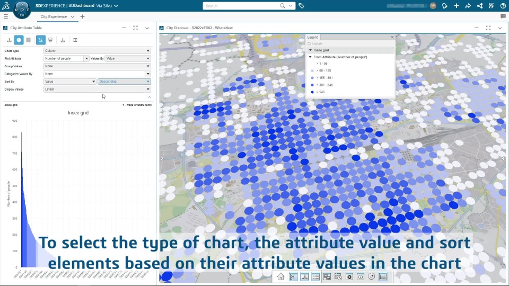Click the Update button in Legend
Screen dimensions: 509x286
pyautogui.click(x=315, y=44)
